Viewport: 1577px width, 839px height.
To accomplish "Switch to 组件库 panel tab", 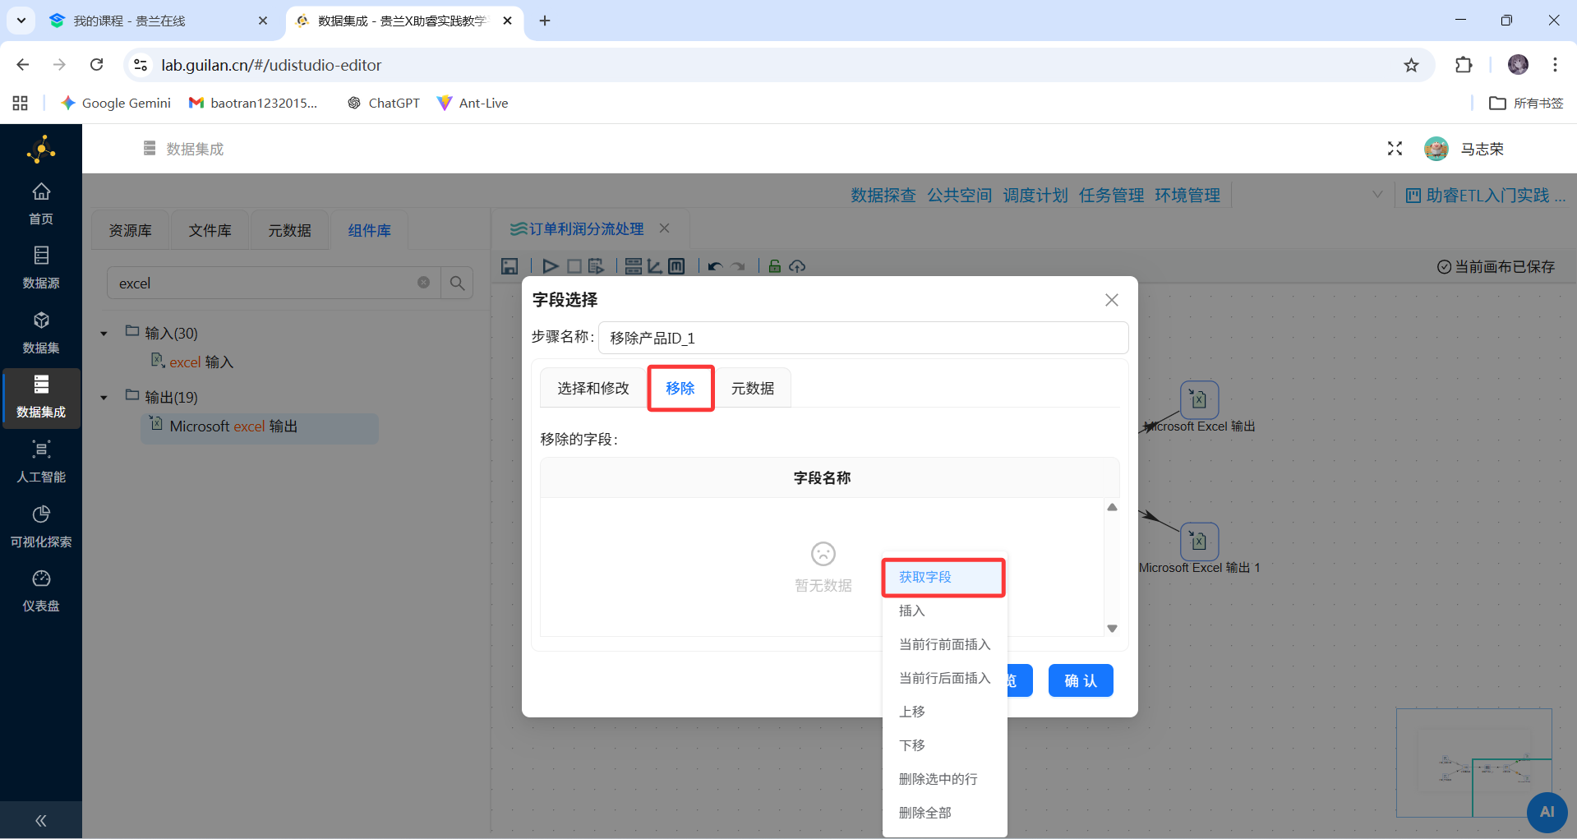I will [369, 231].
